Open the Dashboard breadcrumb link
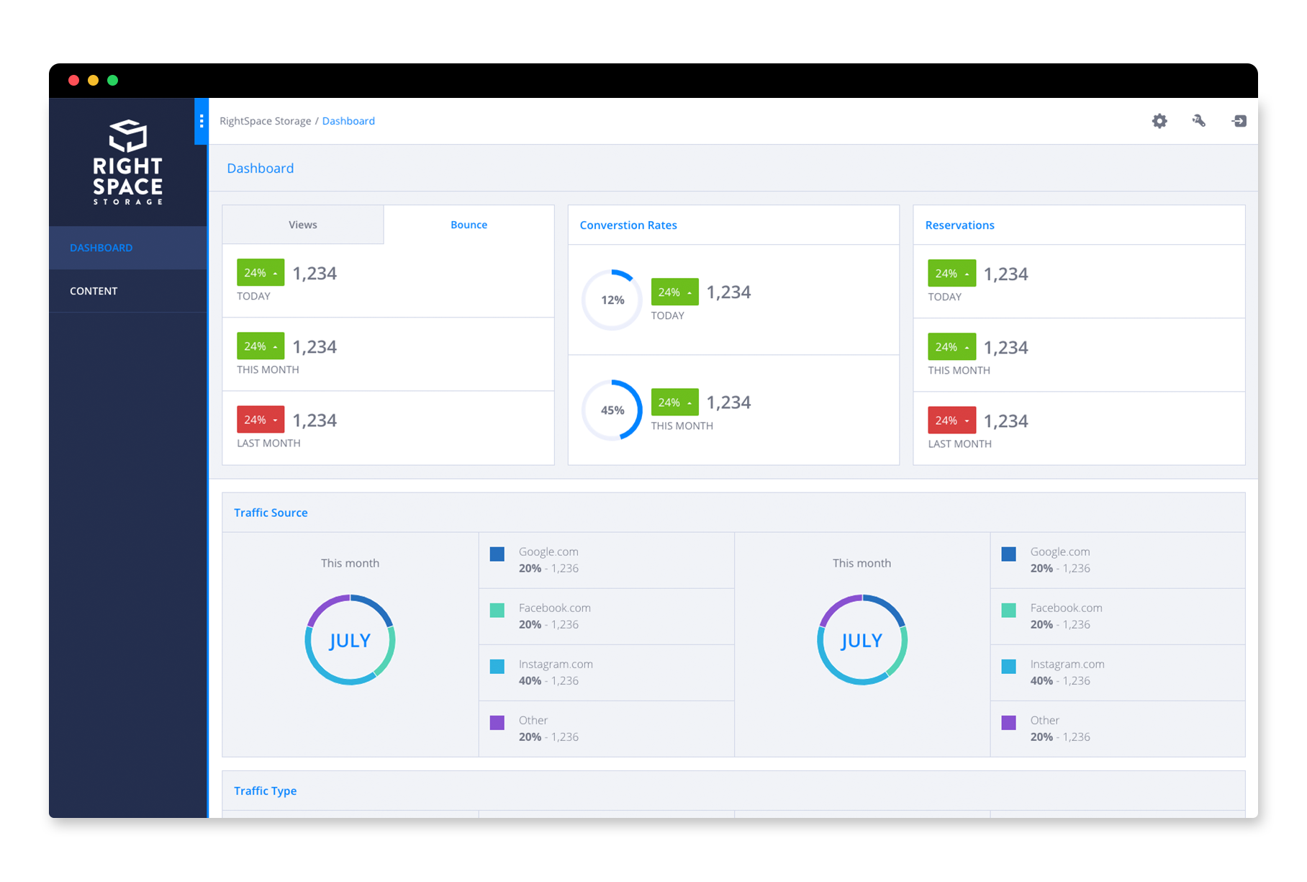Screen dimensions: 1307x882 pos(348,120)
